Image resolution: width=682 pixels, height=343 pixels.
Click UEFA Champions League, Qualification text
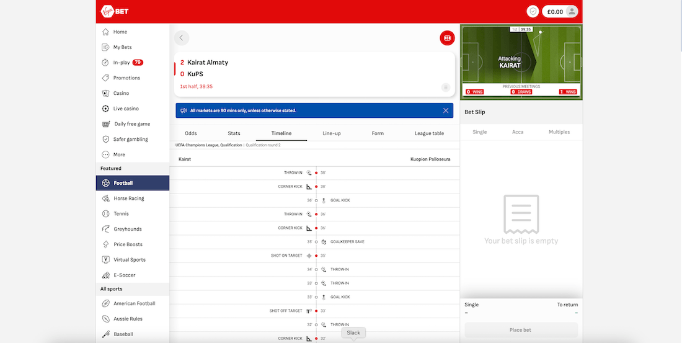click(x=208, y=145)
